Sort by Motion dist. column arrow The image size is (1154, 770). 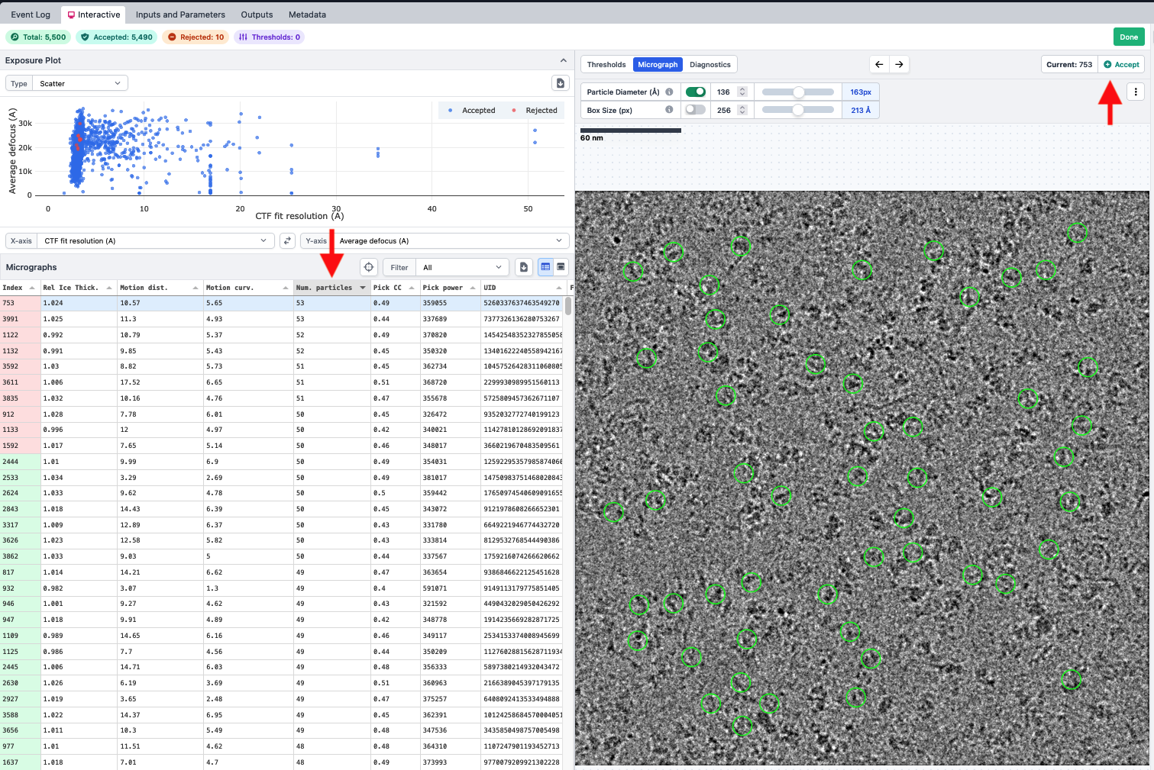[x=196, y=288]
